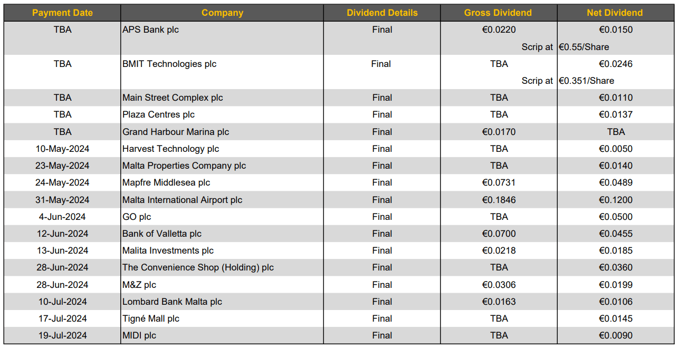Select the Net Dividend column header
The image size is (678, 348).
(615, 13)
